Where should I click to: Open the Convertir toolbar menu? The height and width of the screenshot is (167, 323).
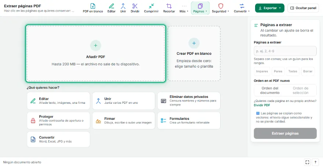pos(242,8)
